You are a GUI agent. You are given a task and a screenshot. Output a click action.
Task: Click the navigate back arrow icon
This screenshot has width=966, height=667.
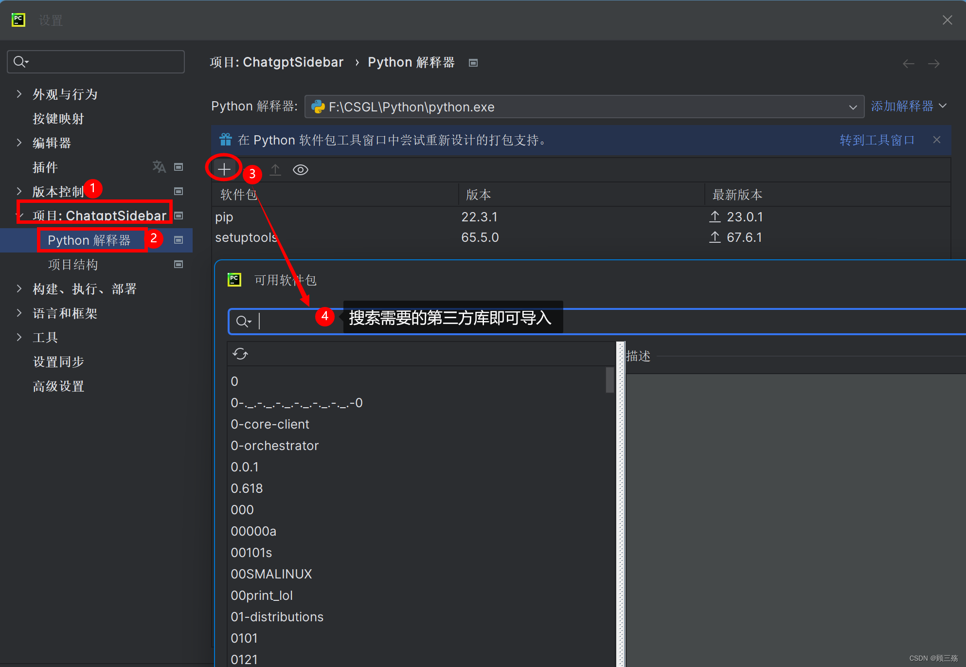(909, 64)
